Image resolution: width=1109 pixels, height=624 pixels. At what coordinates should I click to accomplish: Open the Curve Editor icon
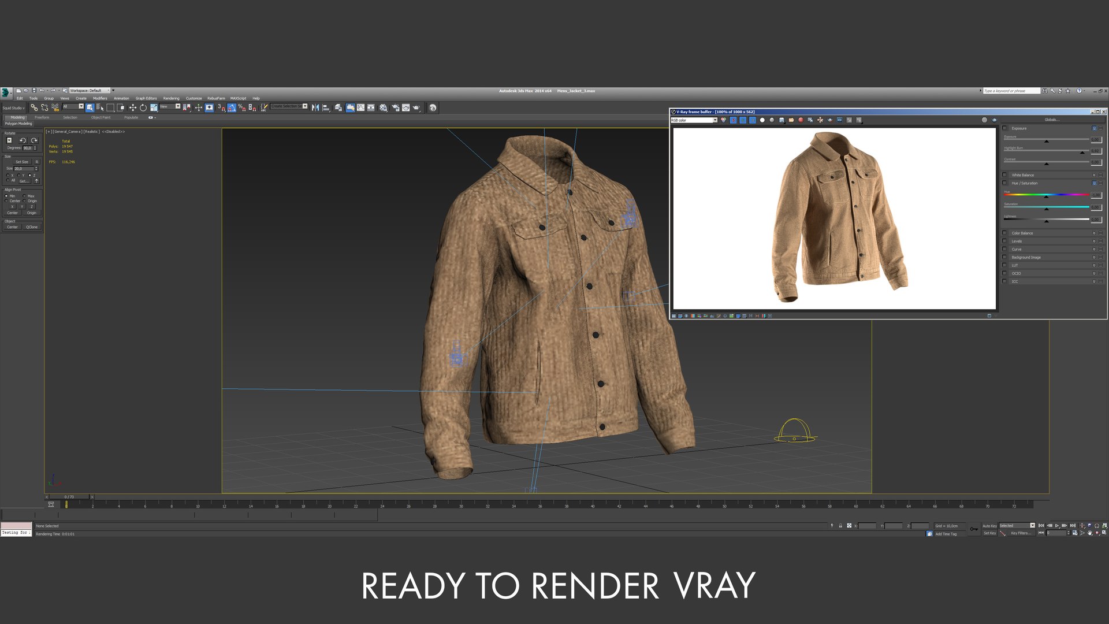pyautogui.click(x=360, y=107)
